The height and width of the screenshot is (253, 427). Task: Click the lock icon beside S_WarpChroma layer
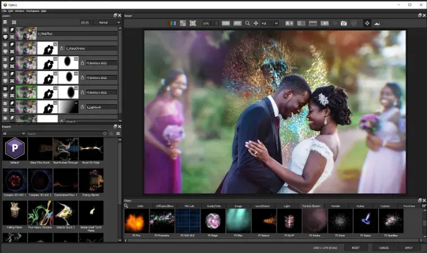tap(62, 48)
